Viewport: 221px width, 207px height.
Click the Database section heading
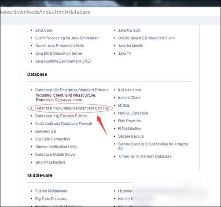[x=37, y=74]
